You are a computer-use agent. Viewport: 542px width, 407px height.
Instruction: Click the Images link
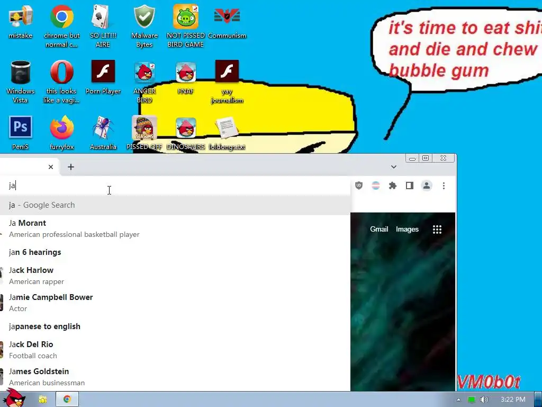407,229
